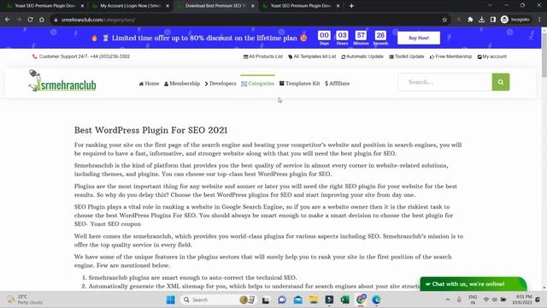
Task: Open the Automatic Update link
Action: 362,56
